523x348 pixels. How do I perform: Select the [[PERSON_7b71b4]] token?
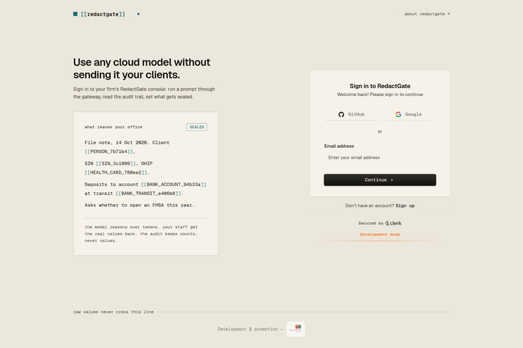point(109,152)
